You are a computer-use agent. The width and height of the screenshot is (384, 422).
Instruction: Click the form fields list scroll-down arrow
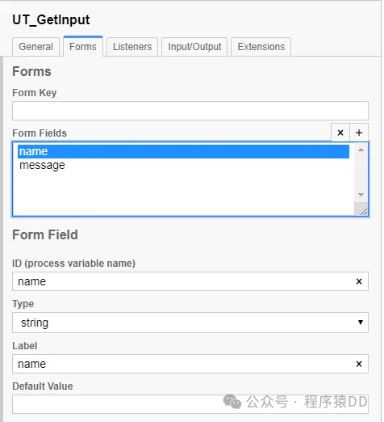tap(361, 194)
